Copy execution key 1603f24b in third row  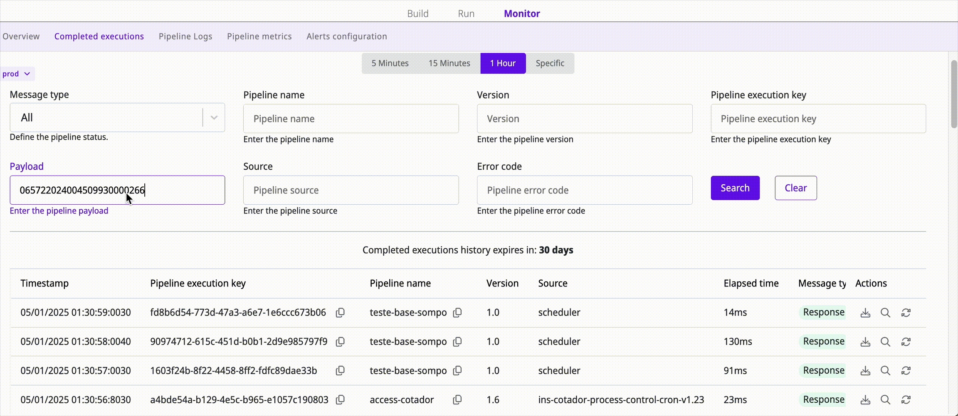pos(340,371)
